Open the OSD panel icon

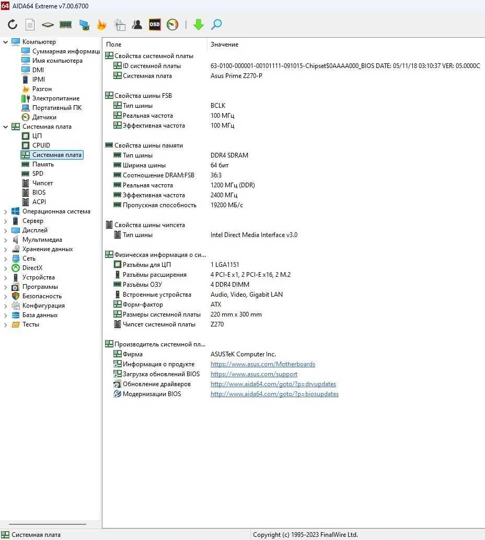[x=155, y=25]
